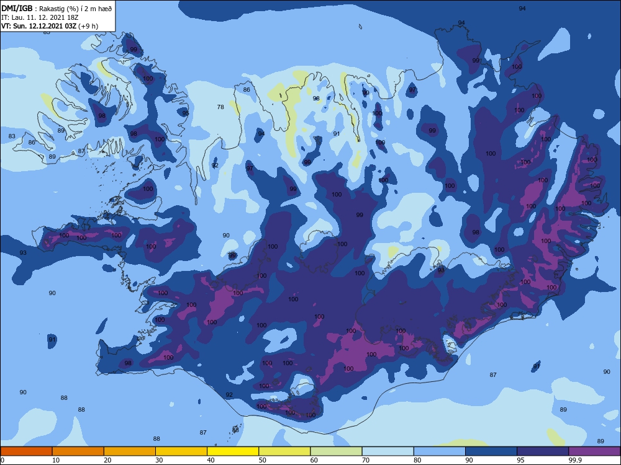Click the 'VT: Sun. 12.12.2021 03Z' valid time
This screenshot has width=621, height=465.
[39, 26]
